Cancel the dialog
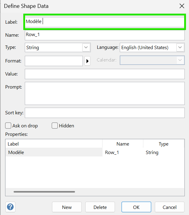 coord(170,207)
